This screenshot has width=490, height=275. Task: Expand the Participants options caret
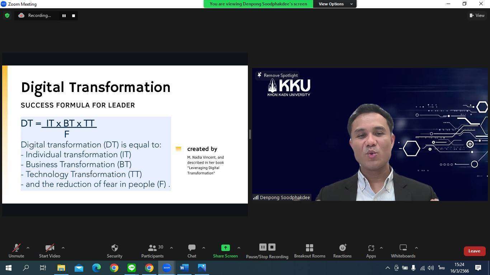point(171,248)
